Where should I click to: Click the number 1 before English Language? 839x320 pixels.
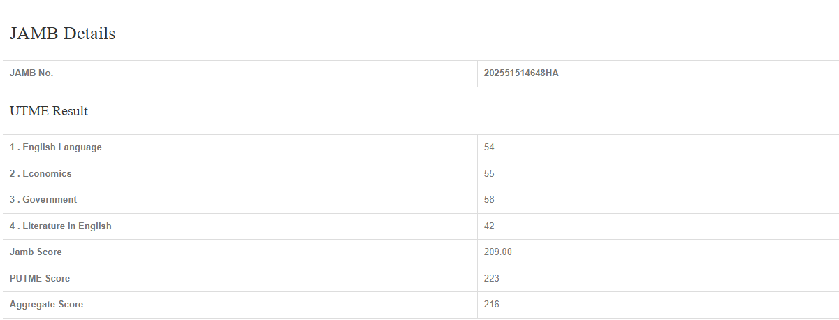point(13,147)
